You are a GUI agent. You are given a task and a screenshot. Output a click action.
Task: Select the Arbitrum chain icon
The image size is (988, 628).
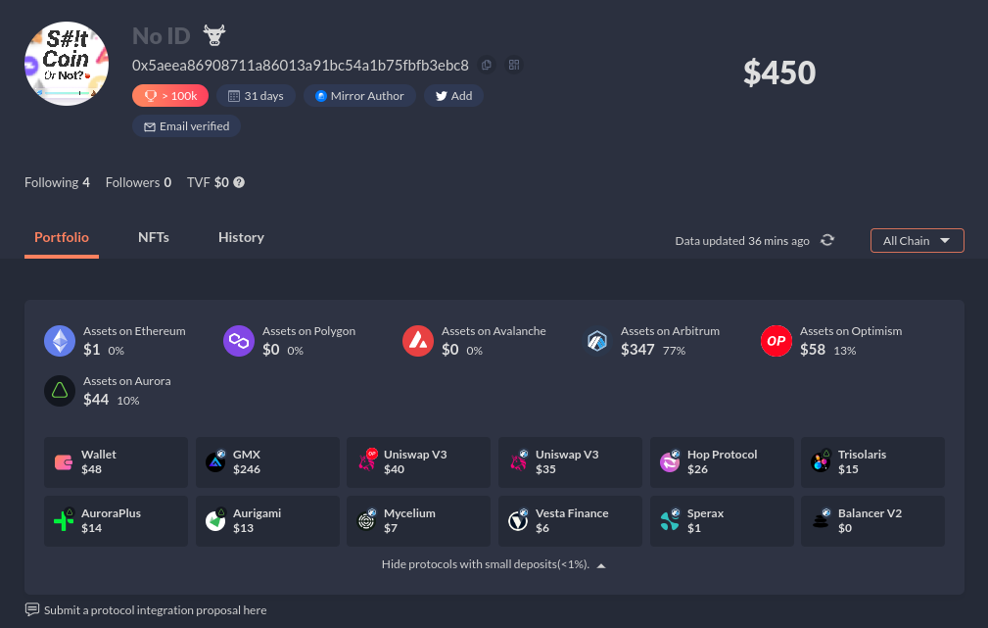click(x=597, y=341)
